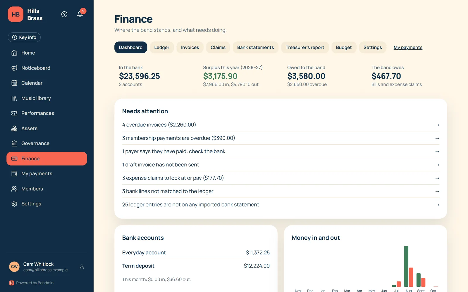Open Calendar via the calendar icon
468x292 pixels.
[14, 83]
